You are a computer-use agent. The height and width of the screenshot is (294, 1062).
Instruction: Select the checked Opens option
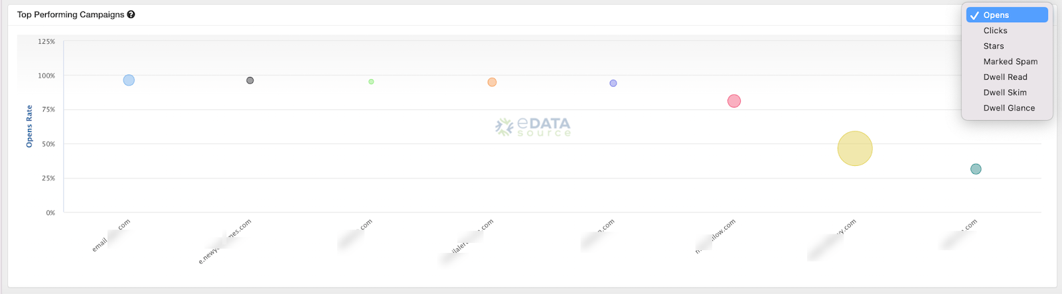tap(1007, 15)
